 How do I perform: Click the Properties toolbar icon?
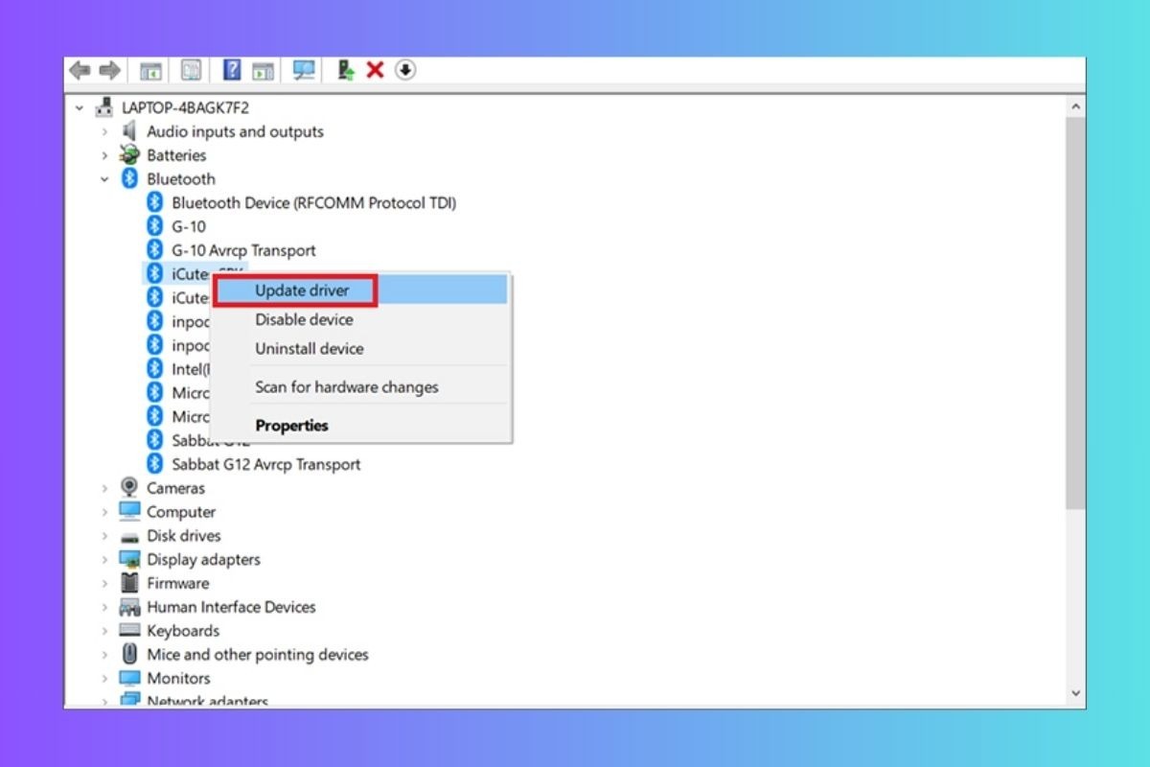pos(191,69)
